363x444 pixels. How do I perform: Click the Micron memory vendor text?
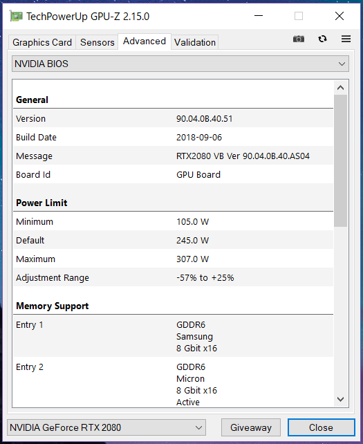[x=190, y=378]
